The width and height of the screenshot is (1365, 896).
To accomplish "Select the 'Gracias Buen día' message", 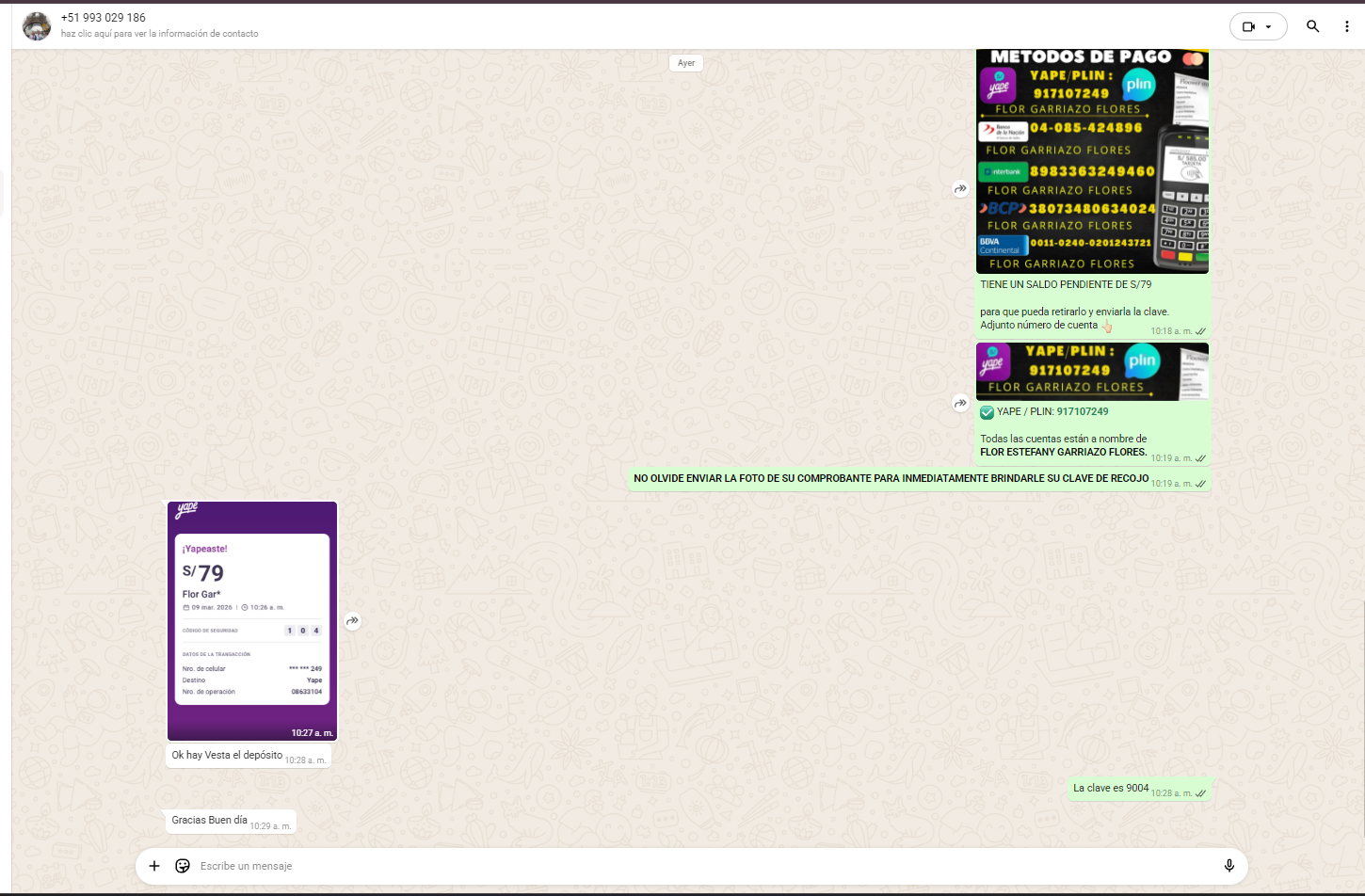I will [209, 821].
